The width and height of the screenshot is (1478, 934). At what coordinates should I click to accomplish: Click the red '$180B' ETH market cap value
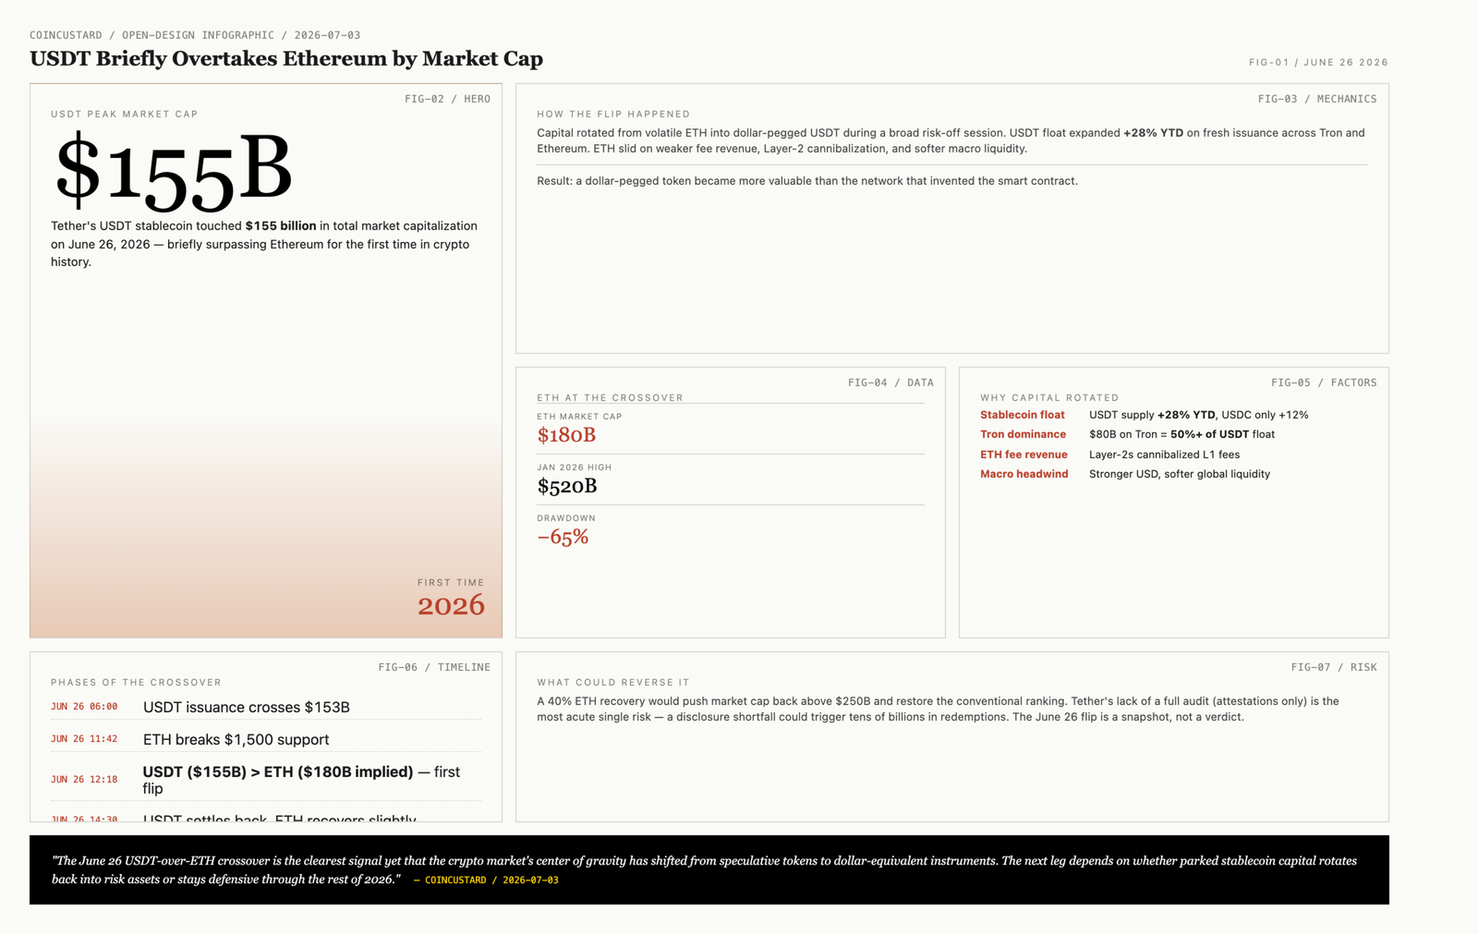[566, 435]
